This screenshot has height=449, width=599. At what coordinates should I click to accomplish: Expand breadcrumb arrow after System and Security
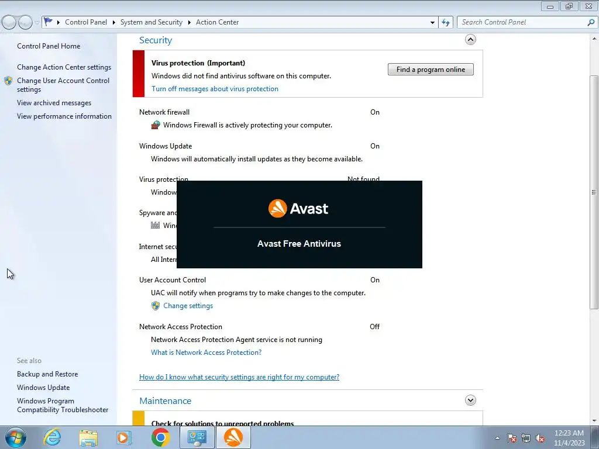click(189, 23)
